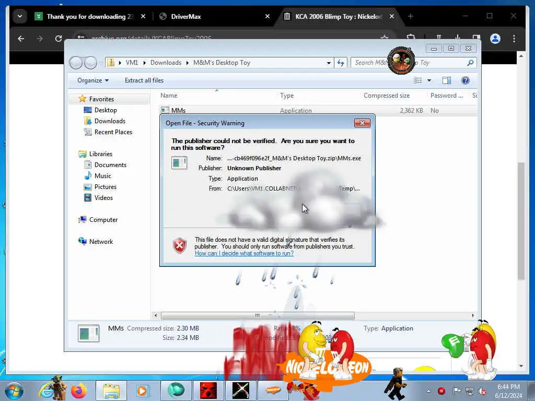Click the muted volume tray icon

point(482,391)
